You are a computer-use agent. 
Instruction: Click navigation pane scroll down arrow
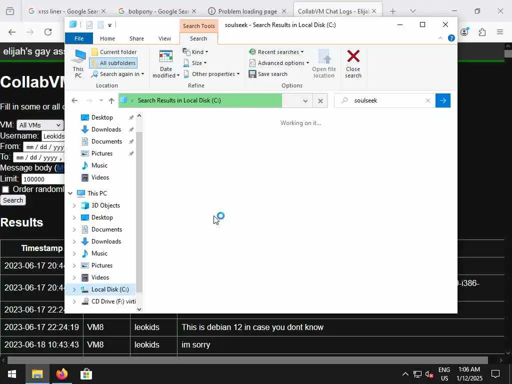click(139, 309)
